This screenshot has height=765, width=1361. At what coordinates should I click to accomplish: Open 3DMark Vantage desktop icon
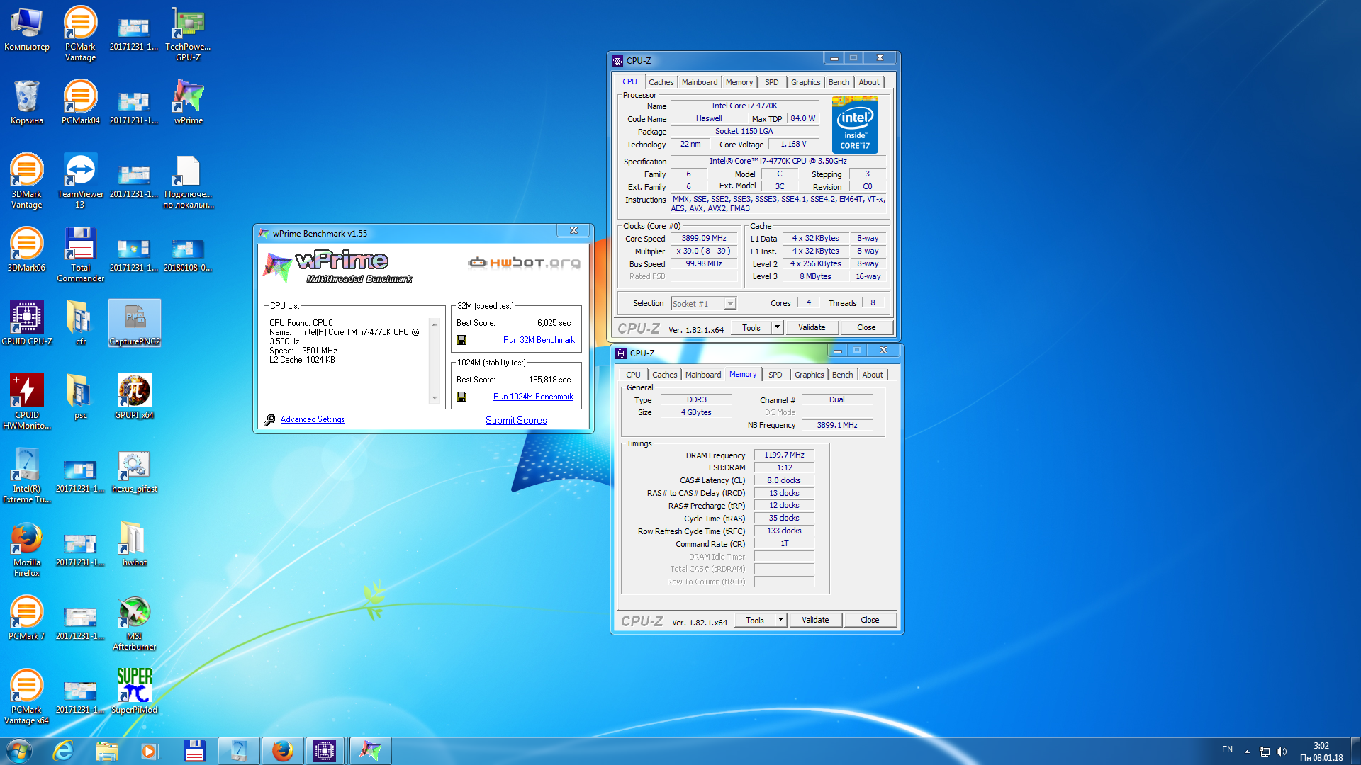(26, 181)
